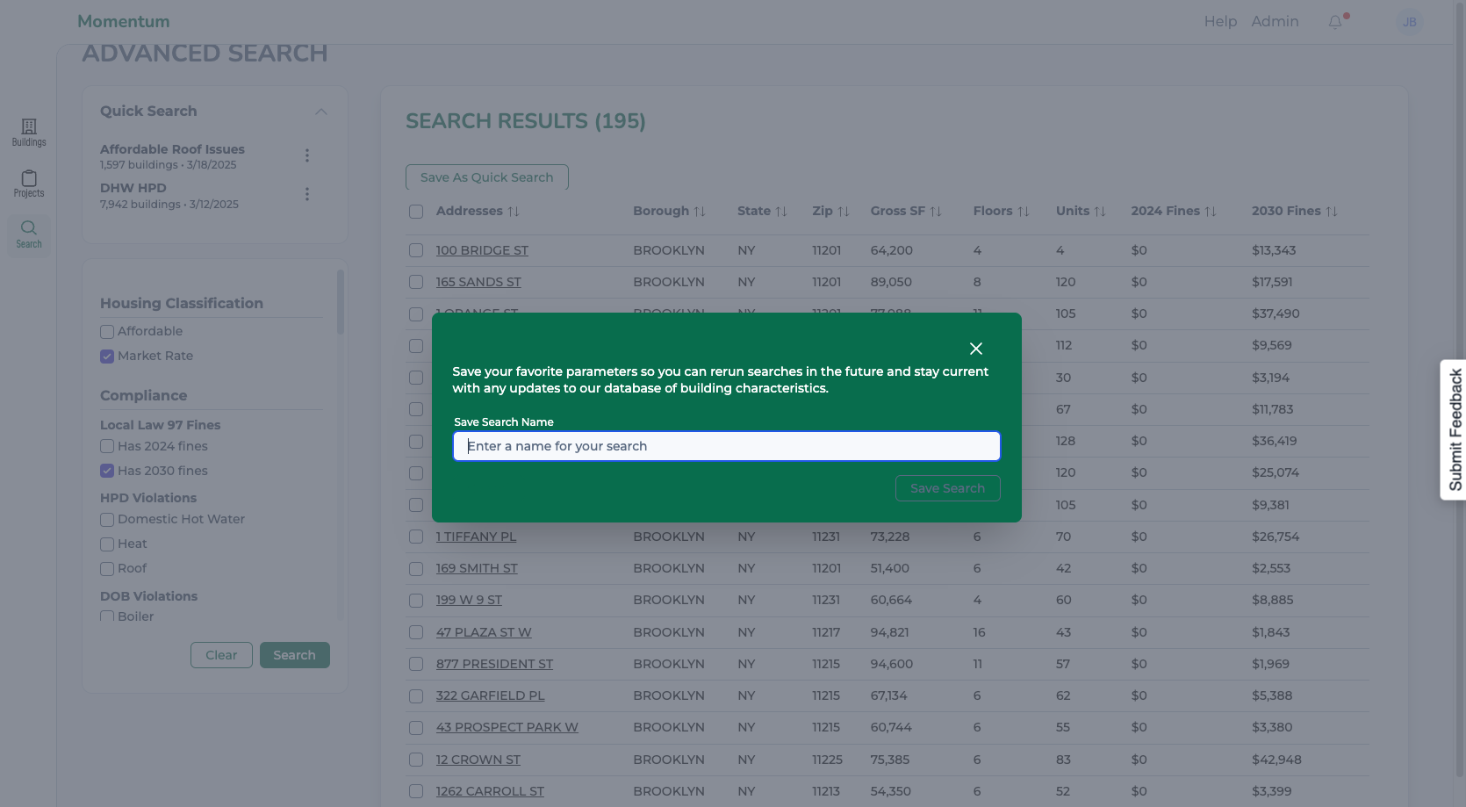Focus the Save Search Name input
This screenshot has height=807, width=1466.
click(x=727, y=446)
